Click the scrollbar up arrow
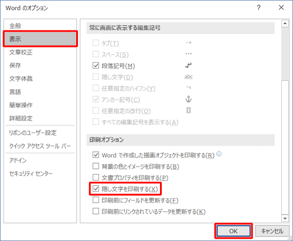Screen dimensions: 293x241 click(285, 23)
